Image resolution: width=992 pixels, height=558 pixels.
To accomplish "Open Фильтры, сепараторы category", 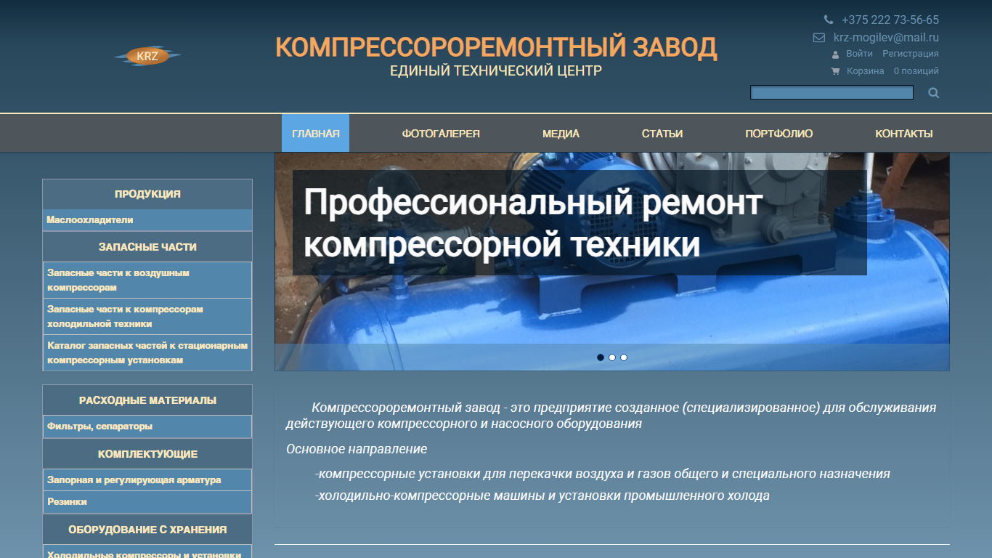I will click(x=147, y=426).
